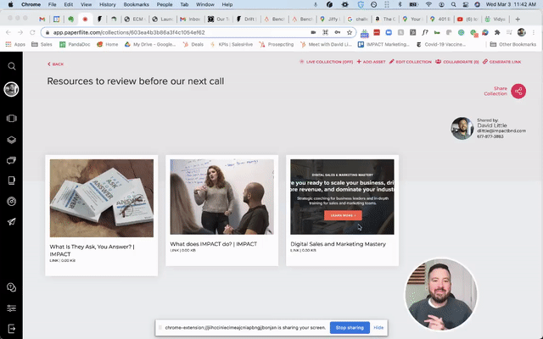543x339 pixels.
Task: Open the PandaDoc bookmark
Action: click(x=75, y=44)
